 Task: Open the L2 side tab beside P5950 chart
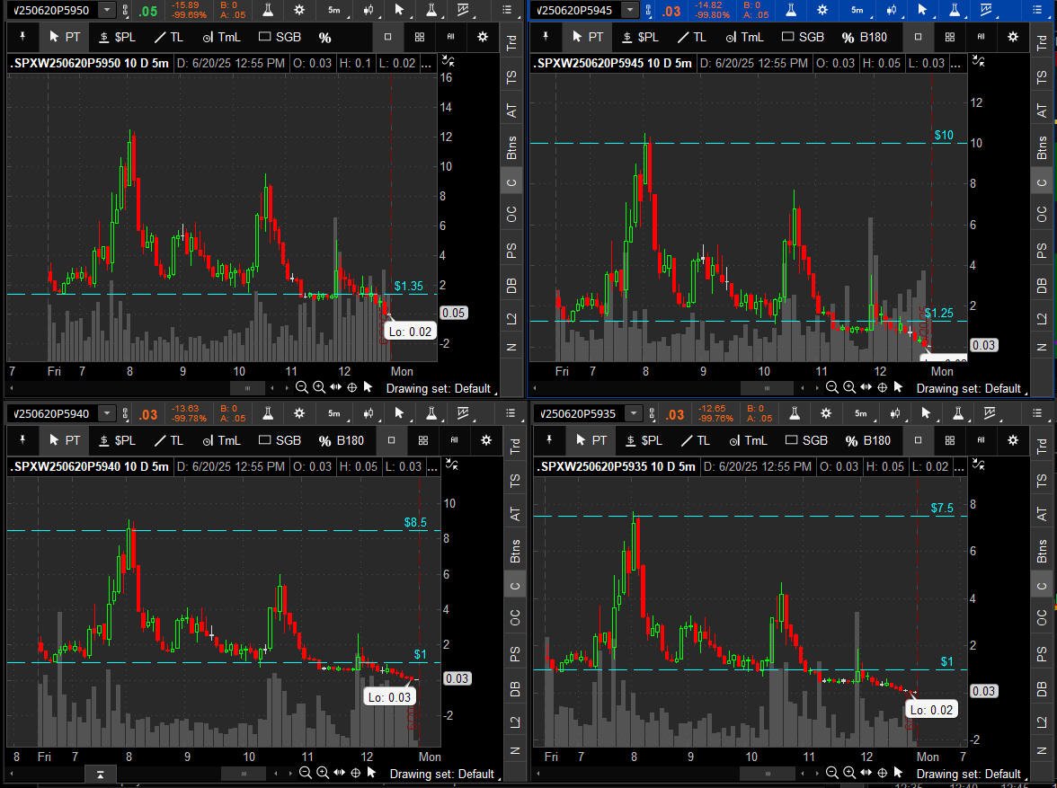(512, 319)
